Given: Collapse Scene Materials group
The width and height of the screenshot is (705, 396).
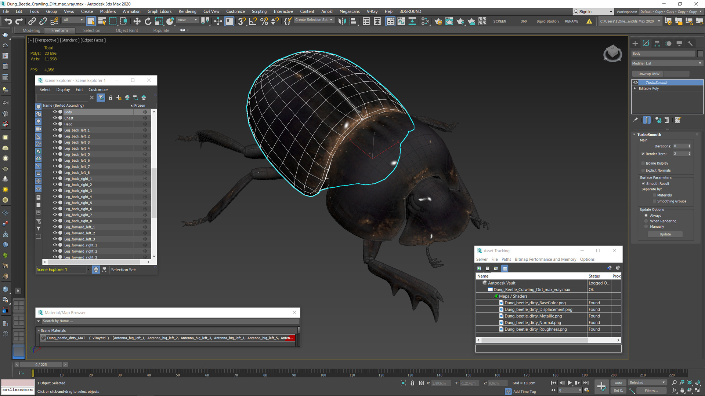Looking at the screenshot, I should pyautogui.click(x=39, y=331).
